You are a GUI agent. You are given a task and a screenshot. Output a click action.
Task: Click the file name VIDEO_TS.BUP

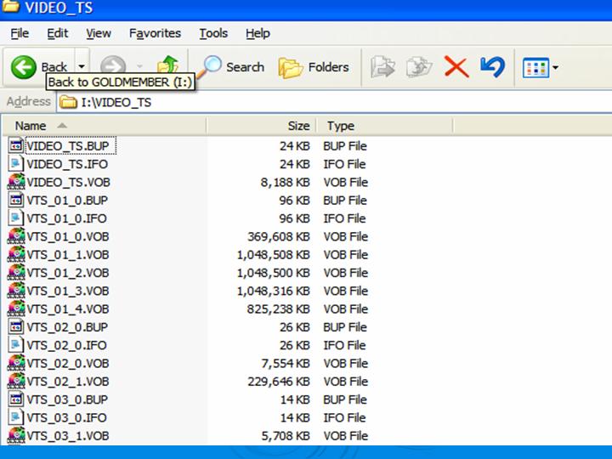pos(68,146)
